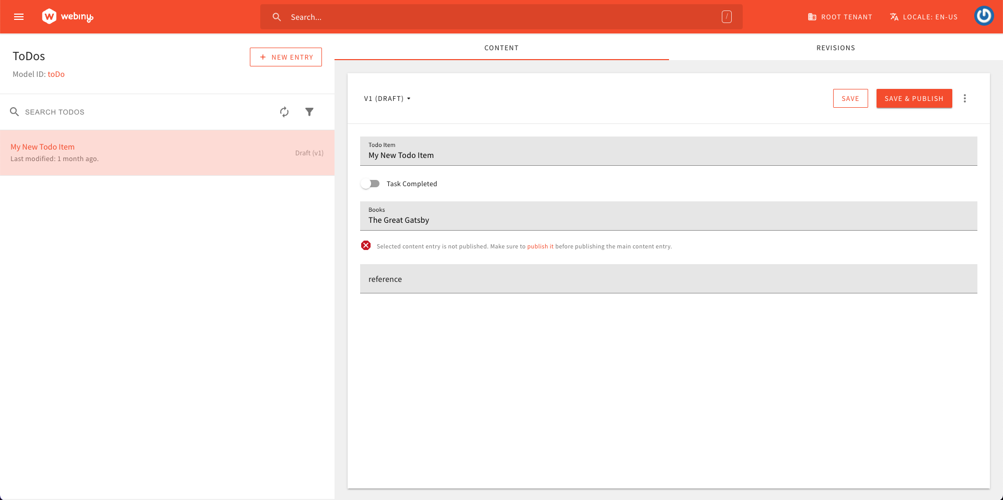Select the My New Todo Item entry
1003x500 pixels.
167,153
